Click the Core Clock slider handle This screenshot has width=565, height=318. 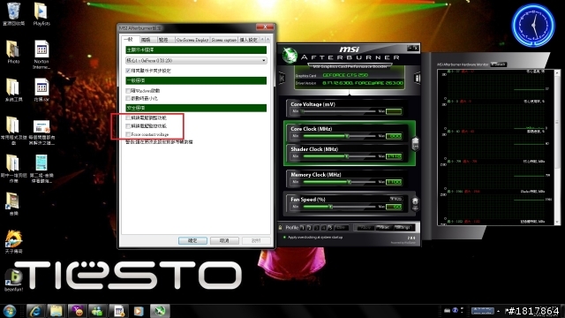tap(347, 136)
